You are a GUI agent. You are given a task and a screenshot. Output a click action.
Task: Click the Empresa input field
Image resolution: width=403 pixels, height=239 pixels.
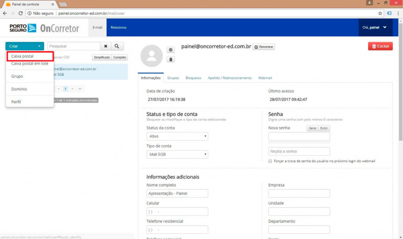299,193
